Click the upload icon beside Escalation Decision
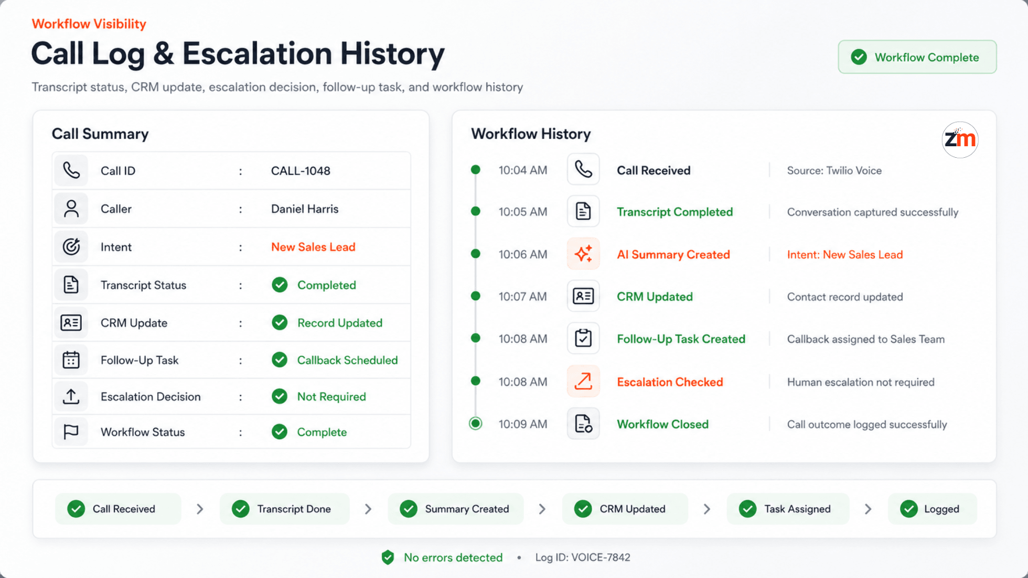The width and height of the screenshot is (1028, 578). coord(71,396)
